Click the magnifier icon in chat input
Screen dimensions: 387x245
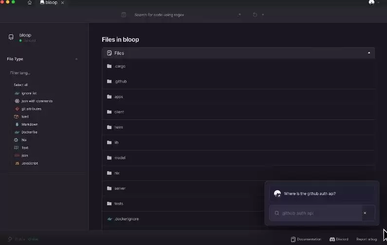277,213
